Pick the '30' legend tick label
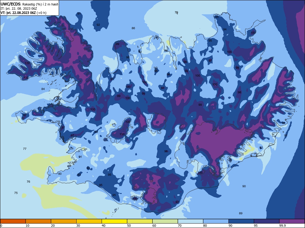The width and height of the screenshot is (305, 228). pyautogui.click(x=78, y=226)
